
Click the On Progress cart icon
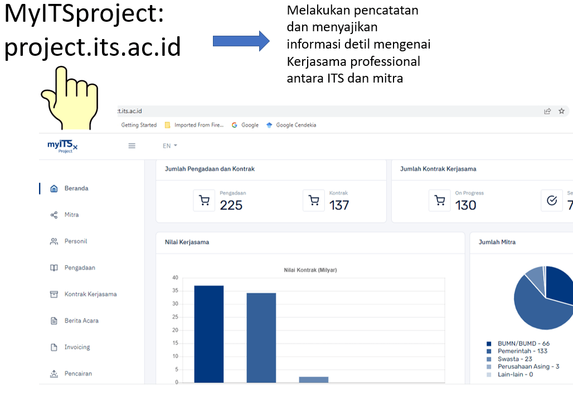tap(440, 200)
